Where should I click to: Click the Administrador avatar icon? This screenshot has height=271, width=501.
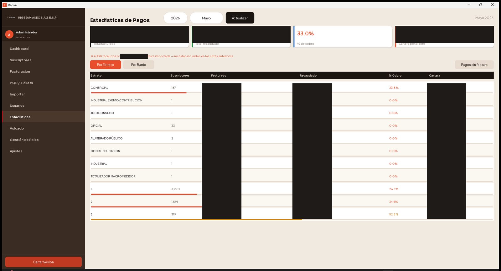[9, 35]
